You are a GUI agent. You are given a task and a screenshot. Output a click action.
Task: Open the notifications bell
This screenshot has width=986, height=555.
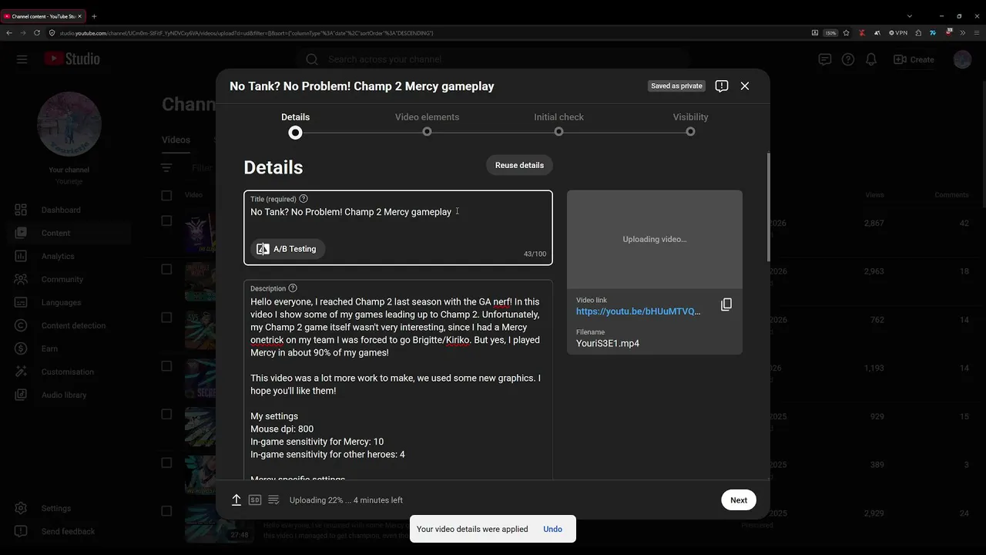click(871, 59)
